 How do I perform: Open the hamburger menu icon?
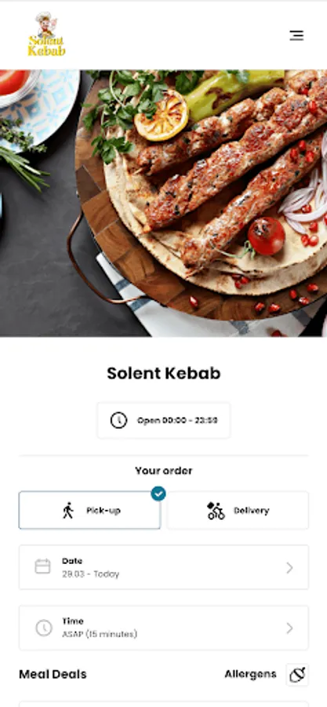pos(296,35)
